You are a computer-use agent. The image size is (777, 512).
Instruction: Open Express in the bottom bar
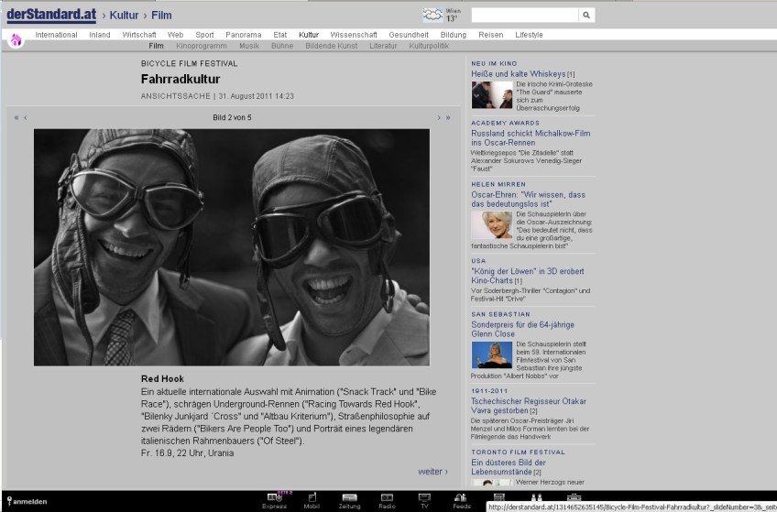tap(274, 497)
